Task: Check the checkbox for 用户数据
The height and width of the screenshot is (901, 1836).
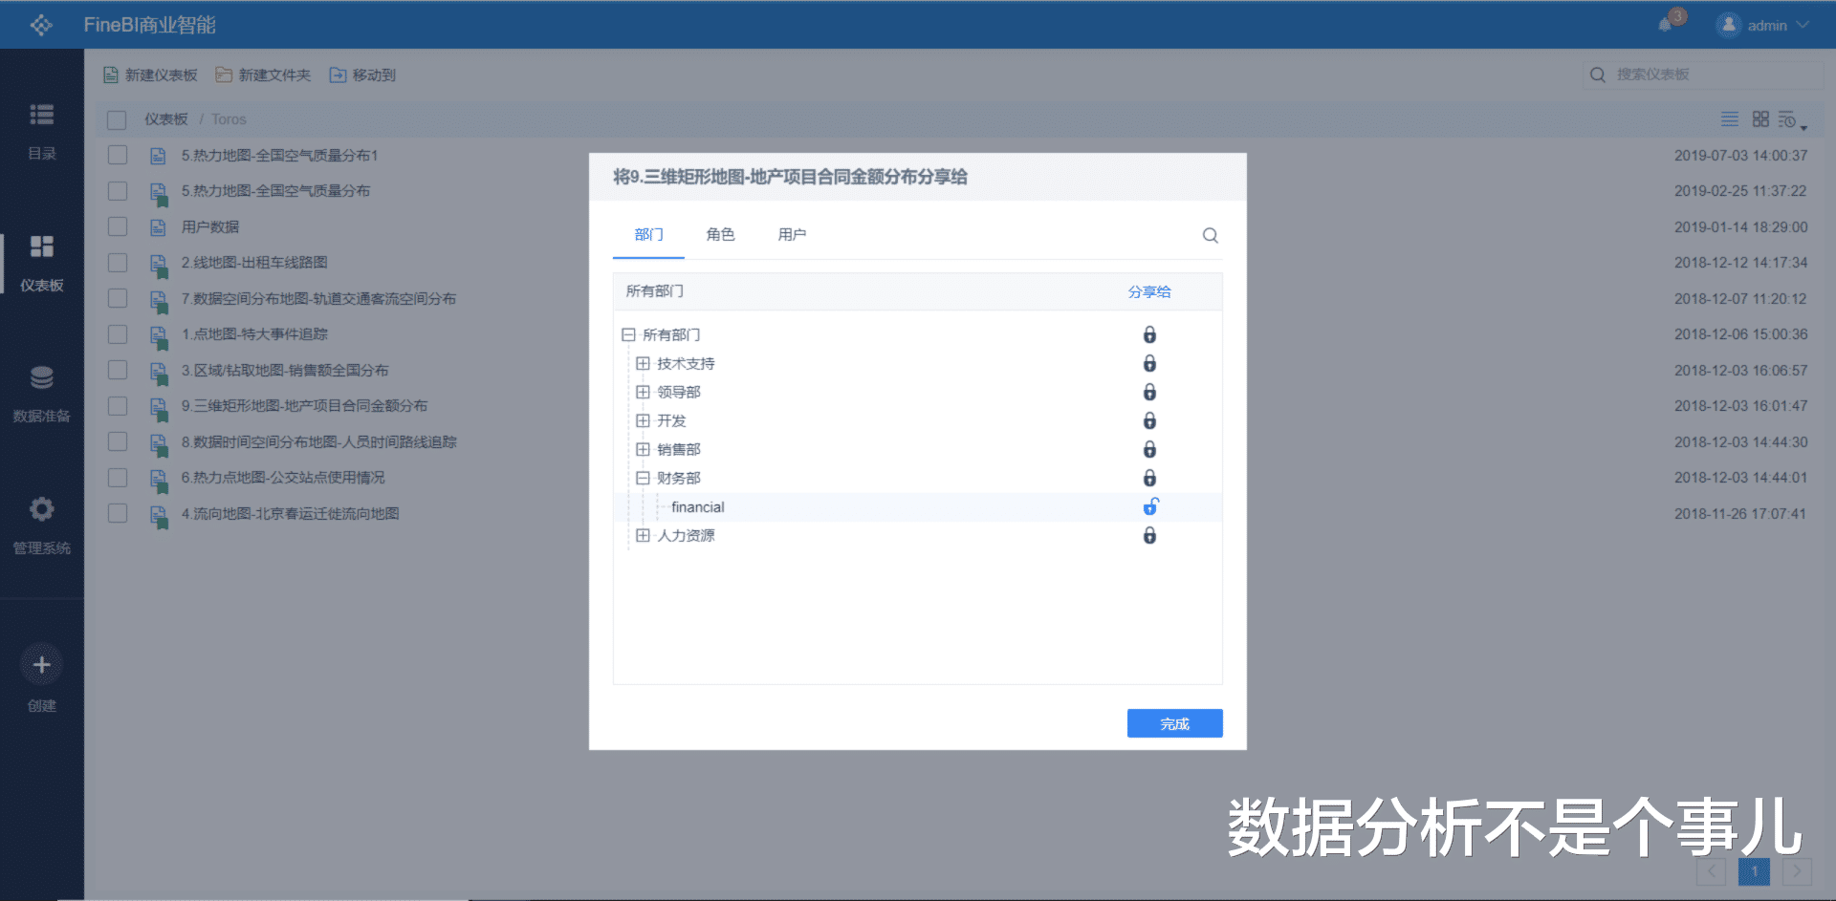Action: pos(117,226)
